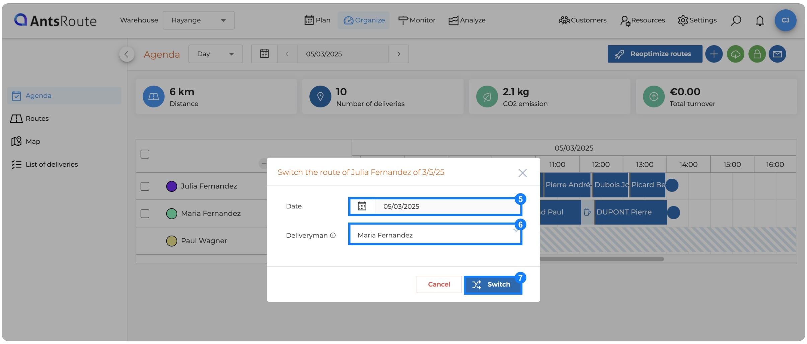Click the Picard delivery block
This screenshot has width=807, height=344.
tap(648, 185)
